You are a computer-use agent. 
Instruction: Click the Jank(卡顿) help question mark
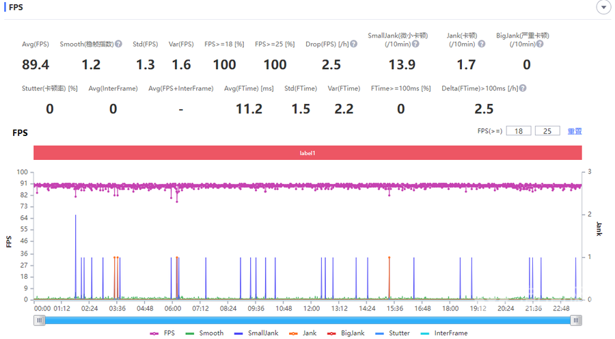pyautogui.click(x=482, y=44)
